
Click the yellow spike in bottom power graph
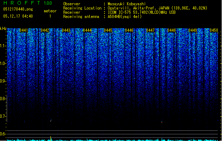point(51,138)
